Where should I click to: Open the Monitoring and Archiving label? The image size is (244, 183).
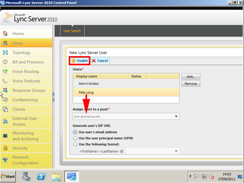coord(25,136)
